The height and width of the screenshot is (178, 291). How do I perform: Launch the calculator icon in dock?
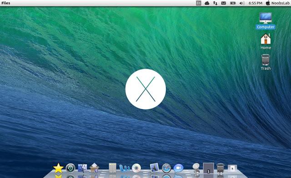click(112, 168)
